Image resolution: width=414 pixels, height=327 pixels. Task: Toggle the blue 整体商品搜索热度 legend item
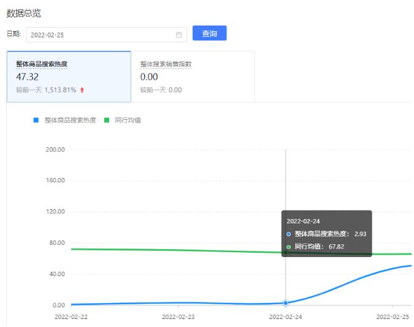pyautogui.click(x=64, y=120)
